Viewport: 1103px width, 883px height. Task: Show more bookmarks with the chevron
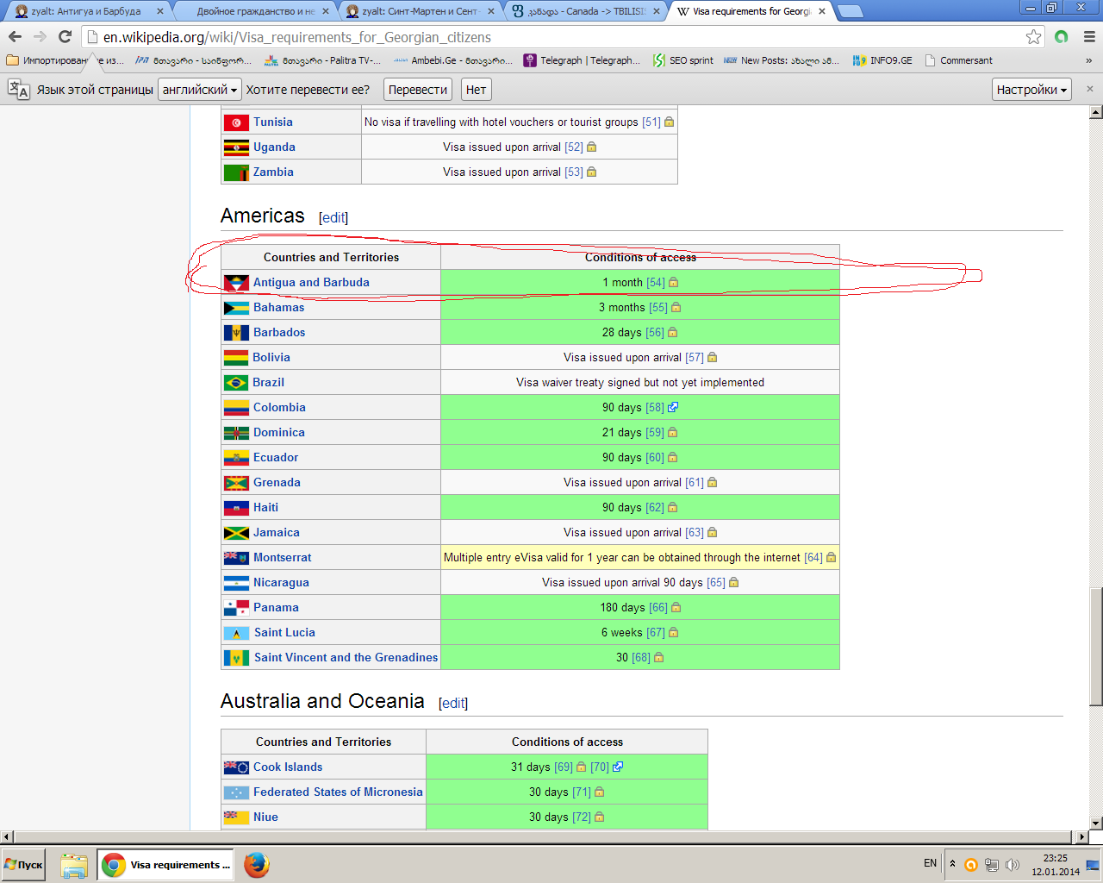[1089, 60]
